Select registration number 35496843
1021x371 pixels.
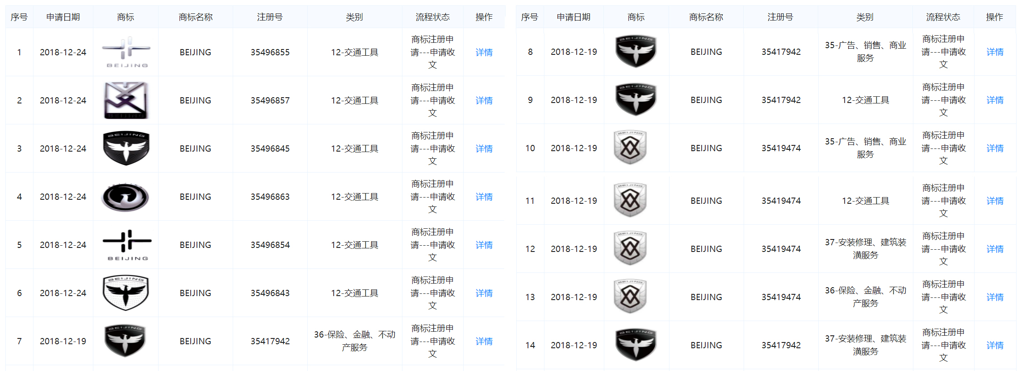(x=270, y=293)
